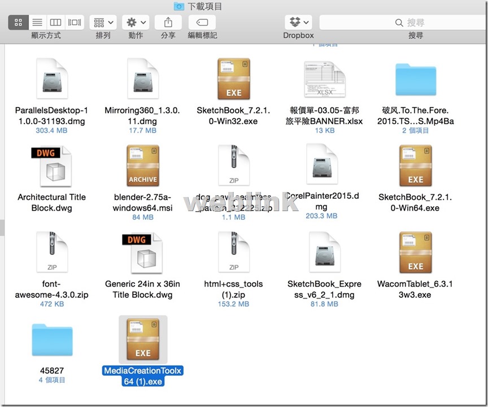Open the arrange items dropdown
Image resolution: width=488 pixels, height=407 pixels.
103,23
